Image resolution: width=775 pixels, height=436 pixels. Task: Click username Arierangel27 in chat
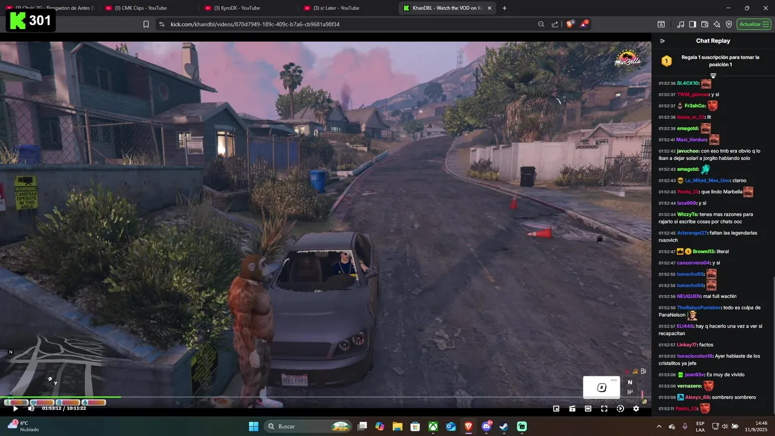tap(691, 233)
